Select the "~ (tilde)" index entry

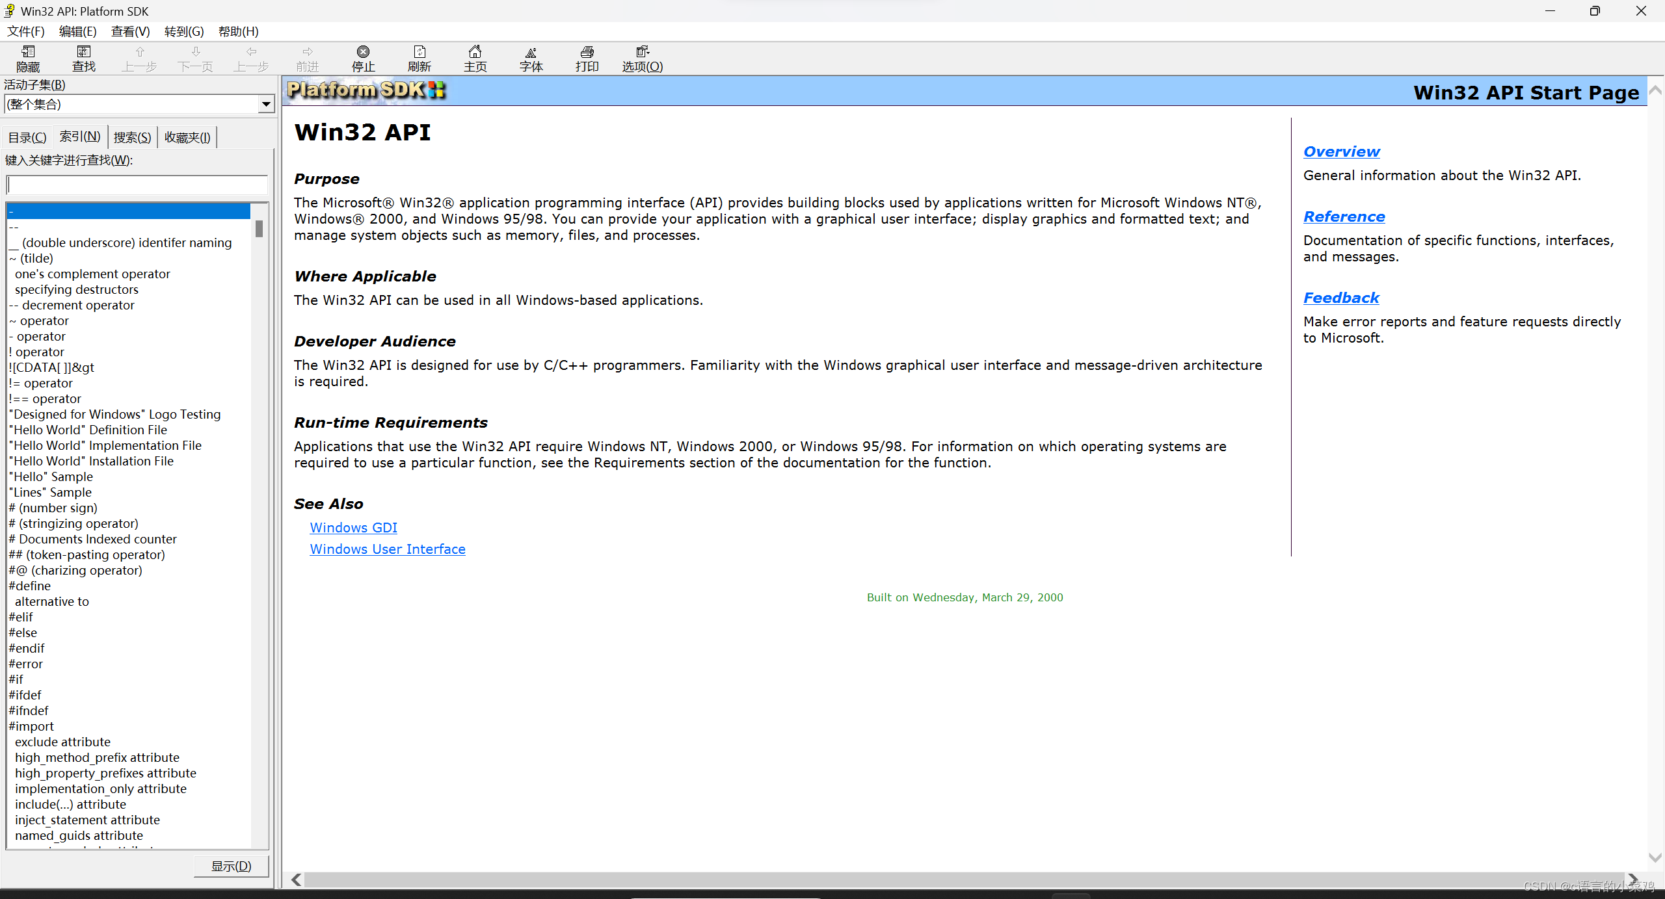[x=31, y=258]
